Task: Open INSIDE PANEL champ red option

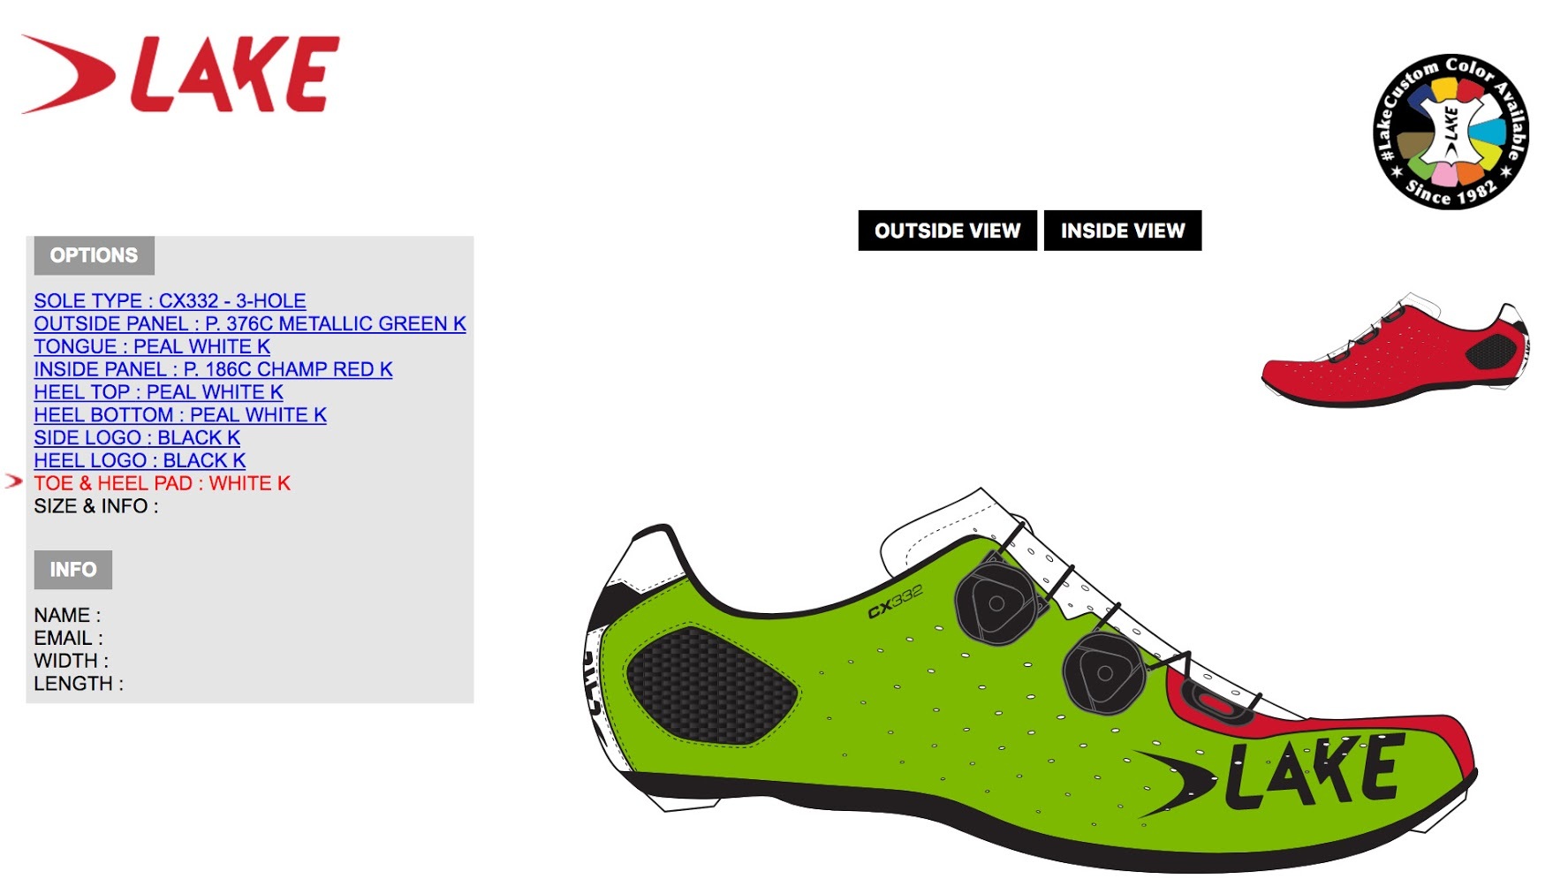Action: pos(213,369)
